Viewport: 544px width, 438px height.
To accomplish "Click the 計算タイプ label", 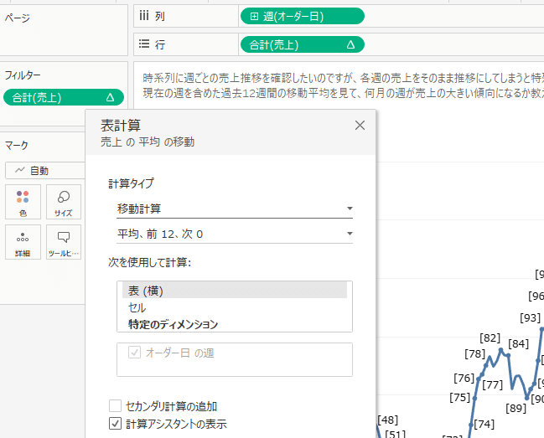I will pyautogui.click(x=131, y=183).
